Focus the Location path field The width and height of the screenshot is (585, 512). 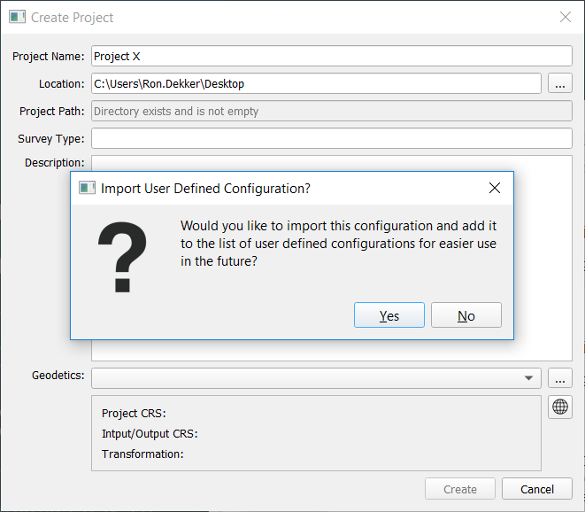click(x=316, y=84)
